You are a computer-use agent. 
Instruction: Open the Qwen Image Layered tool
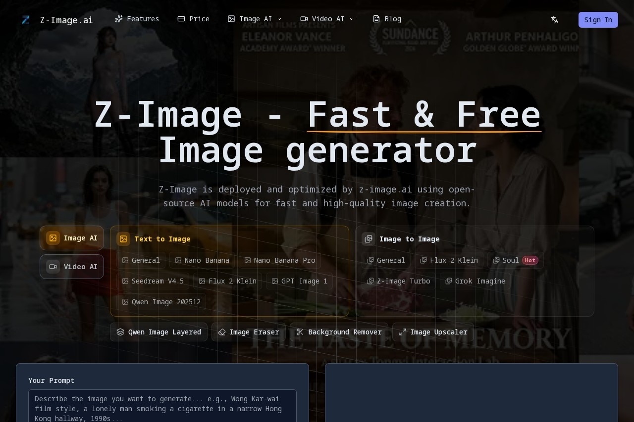pyautogui.click(x=158, y=332)
